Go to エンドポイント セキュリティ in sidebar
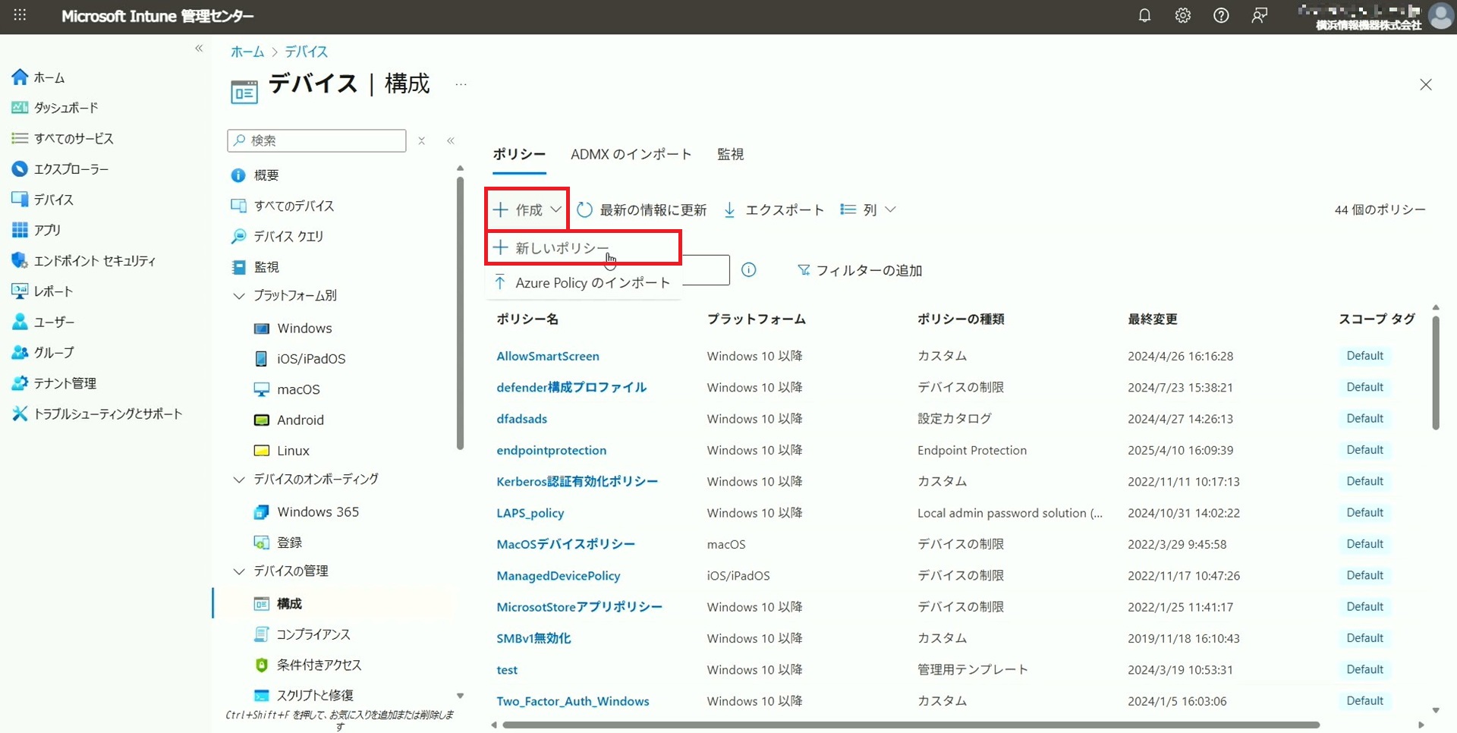 94,261
